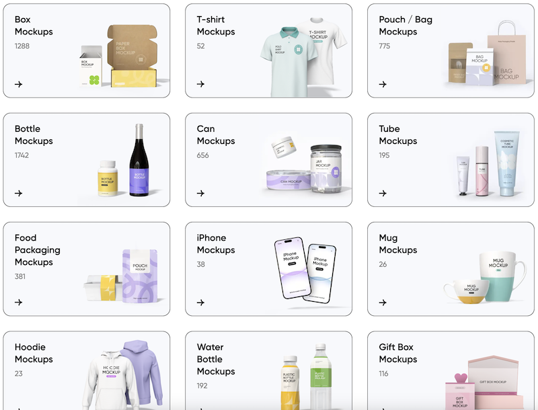The width and height of the screenshot is (538, 410).
Task: Open the Box Mockups title link
Action: (x=34, y=26)
